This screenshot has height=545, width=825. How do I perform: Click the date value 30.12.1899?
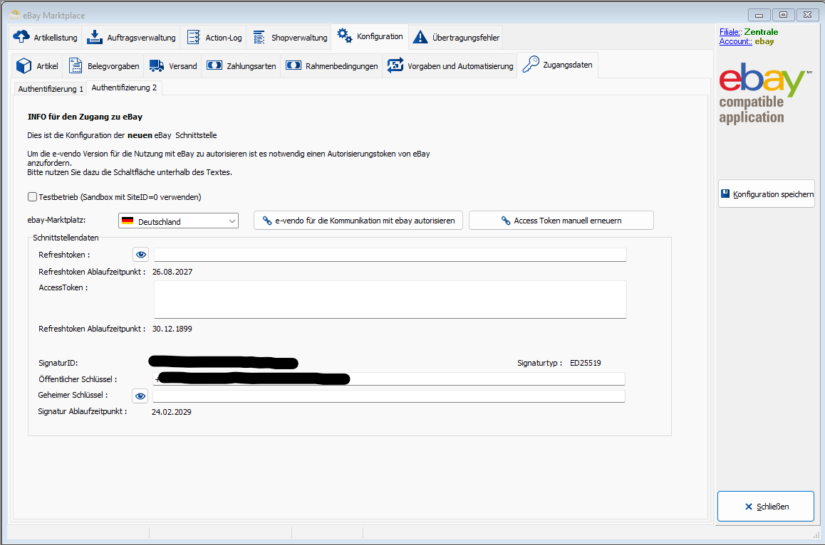pyautogui.click(x=172, y=329)
